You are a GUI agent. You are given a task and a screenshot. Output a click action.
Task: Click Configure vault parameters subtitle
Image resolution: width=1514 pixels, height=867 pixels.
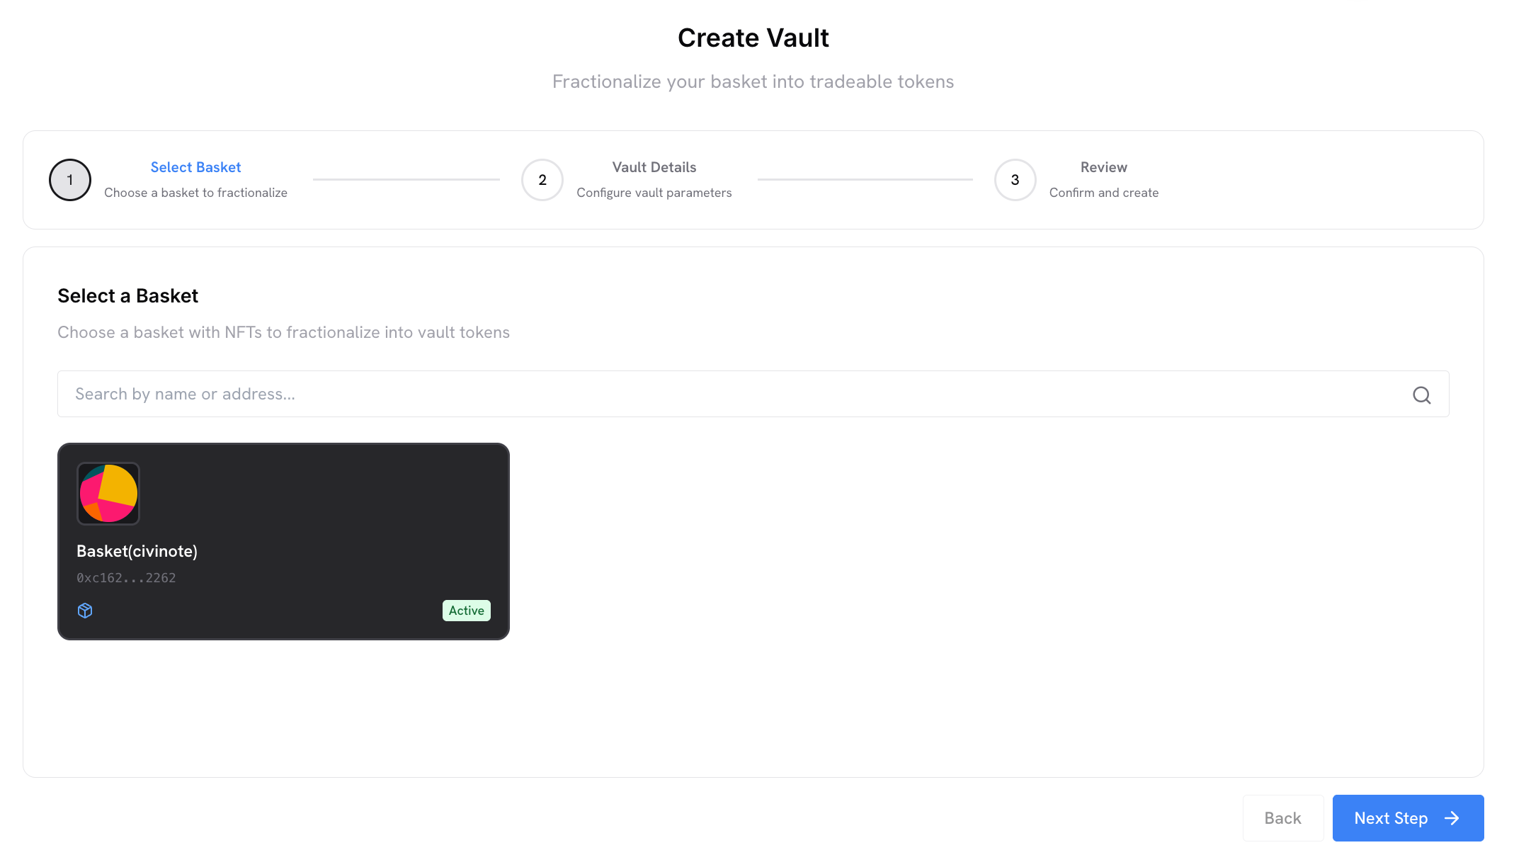click(654, 193)
